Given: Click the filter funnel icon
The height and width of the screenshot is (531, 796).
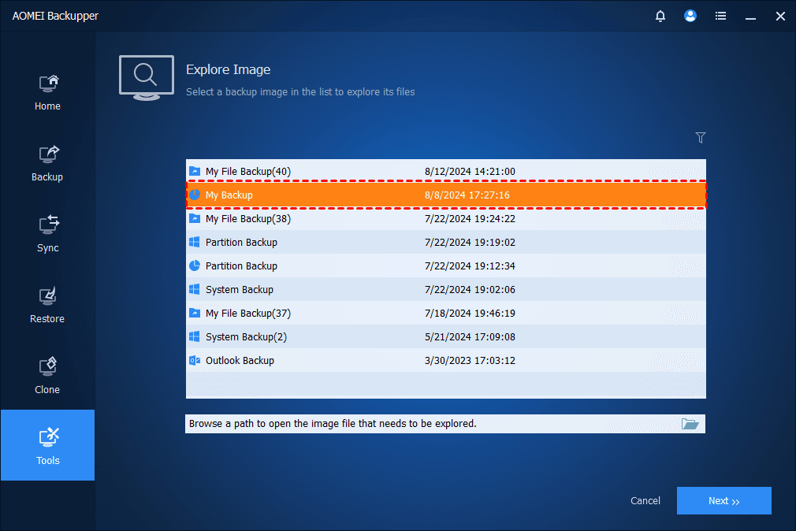Looking at the screenshot, I should coord(700,137).
